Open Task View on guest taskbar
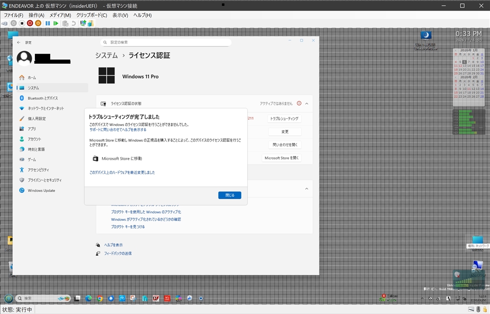 [77, 298]
